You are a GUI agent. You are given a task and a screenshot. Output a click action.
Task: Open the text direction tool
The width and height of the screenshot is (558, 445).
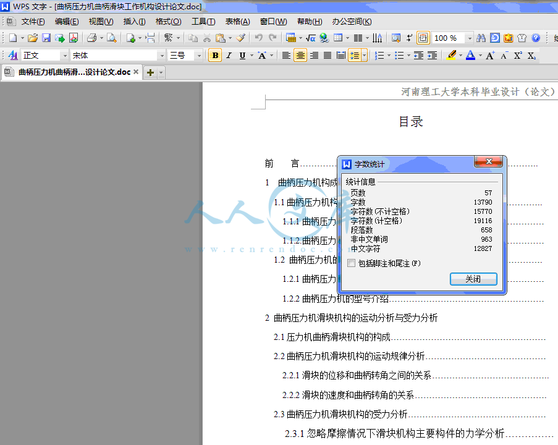coord(377,38)
